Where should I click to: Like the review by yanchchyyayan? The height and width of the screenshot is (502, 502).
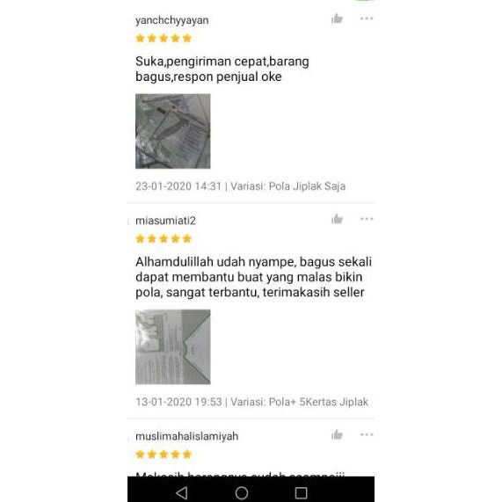[337, 18]
